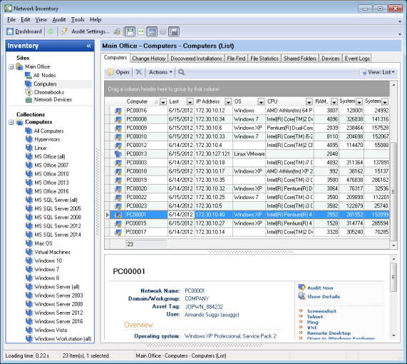Click the magnifying glass search icon
The width and height of the screenshot is (407, 364).
point(182,72)
